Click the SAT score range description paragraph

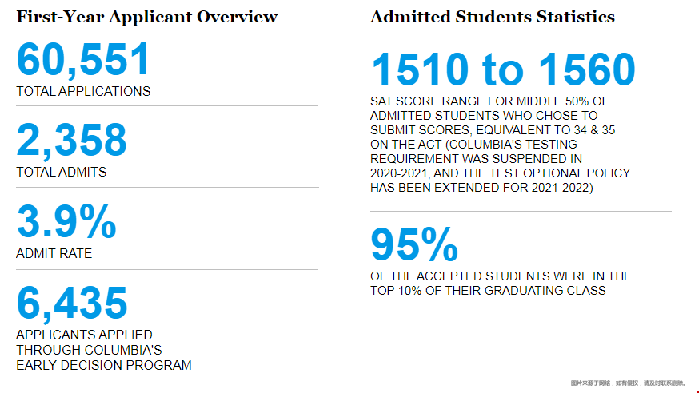point(500,145)
